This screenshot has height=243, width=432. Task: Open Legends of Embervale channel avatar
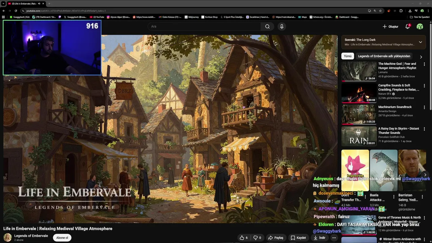[x=7, y=238]
